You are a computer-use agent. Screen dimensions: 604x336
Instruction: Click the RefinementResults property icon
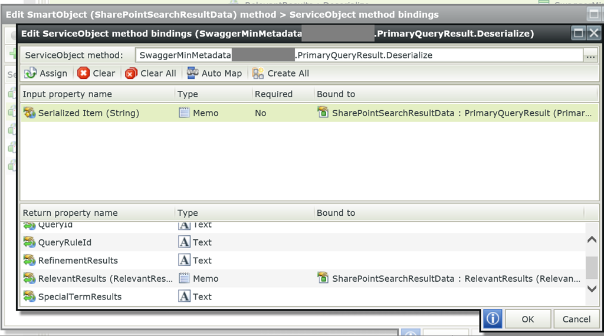(29, 260)
